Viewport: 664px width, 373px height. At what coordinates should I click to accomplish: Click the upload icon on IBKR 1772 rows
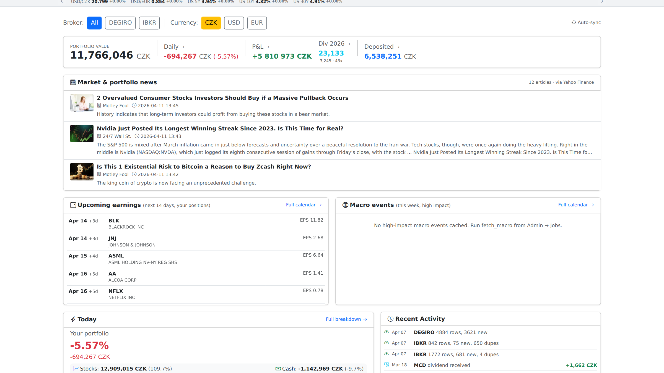coord(387,354)
